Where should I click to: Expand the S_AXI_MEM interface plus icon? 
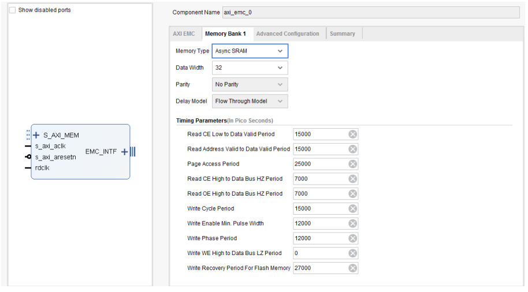(x=36, y=136)
